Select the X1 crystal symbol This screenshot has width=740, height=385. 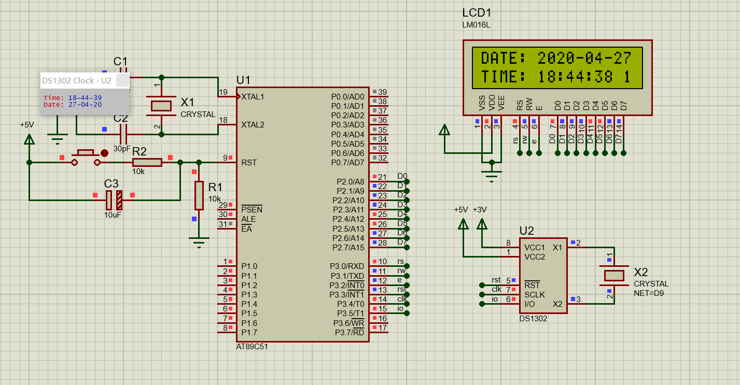tap(161, 106)
